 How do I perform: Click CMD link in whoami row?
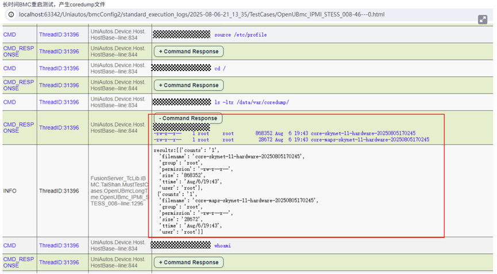10,245
